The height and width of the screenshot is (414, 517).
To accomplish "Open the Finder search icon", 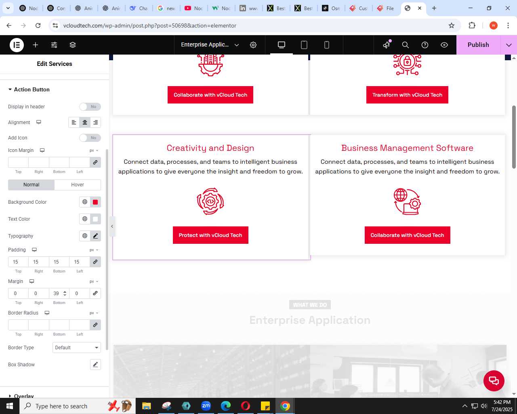I will coord(406,45).
